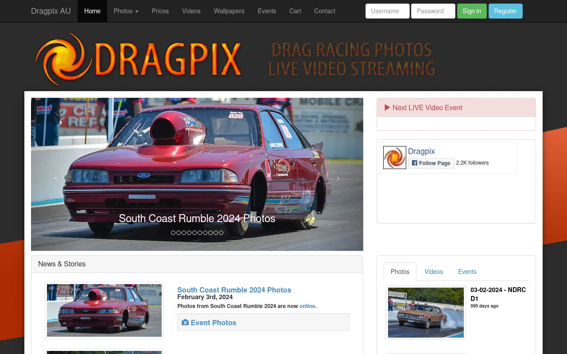The height and width of the screenshot is (354, 567).
Task: Click the Dragpix Facebook page avatar
Action: coord(395,158)
